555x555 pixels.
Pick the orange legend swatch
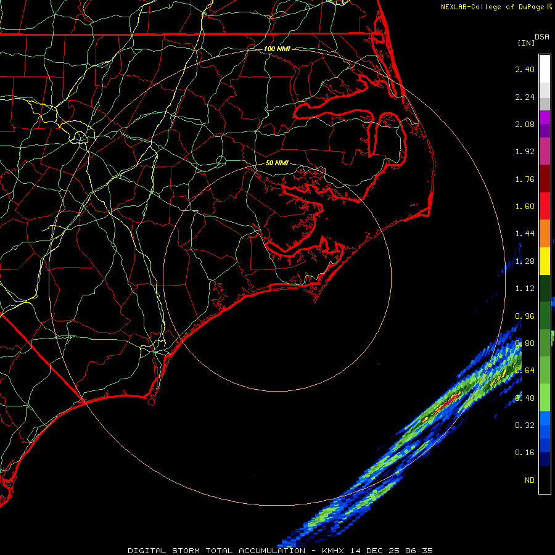click(x=545, y=233)
